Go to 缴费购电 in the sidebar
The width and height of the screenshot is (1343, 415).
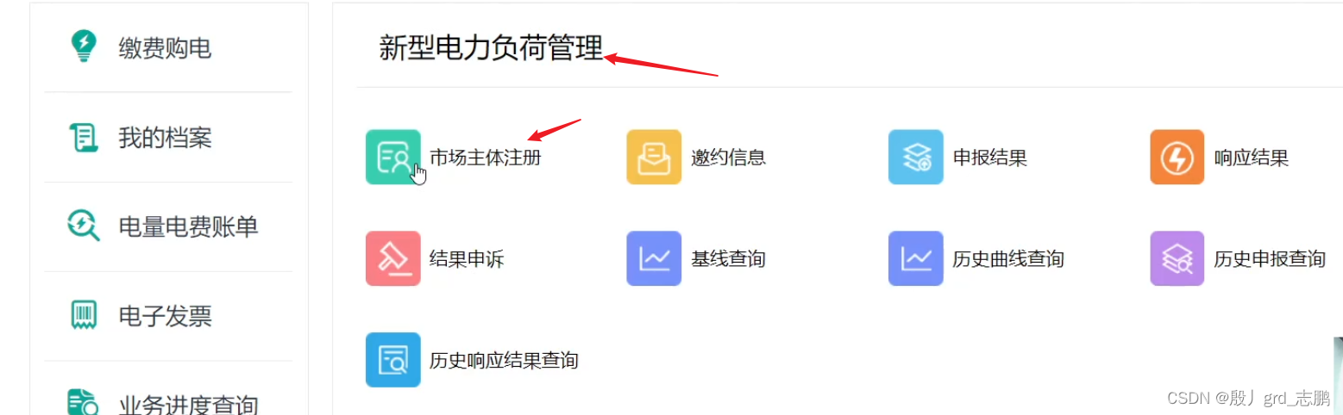tap(169, 48)
